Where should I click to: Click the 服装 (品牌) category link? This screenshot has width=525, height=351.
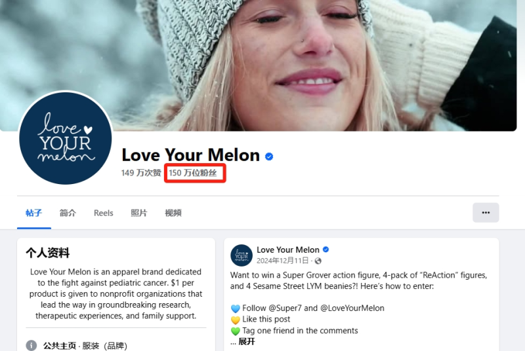pyautogui.click(x=105, y=346)
